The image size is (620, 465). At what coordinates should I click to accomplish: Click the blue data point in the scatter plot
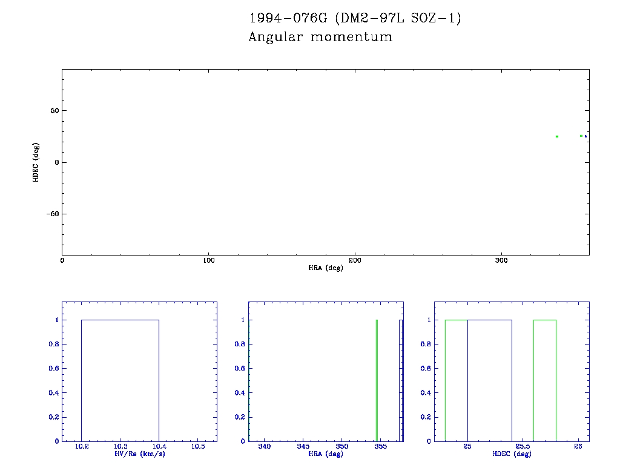click(585, 137)
